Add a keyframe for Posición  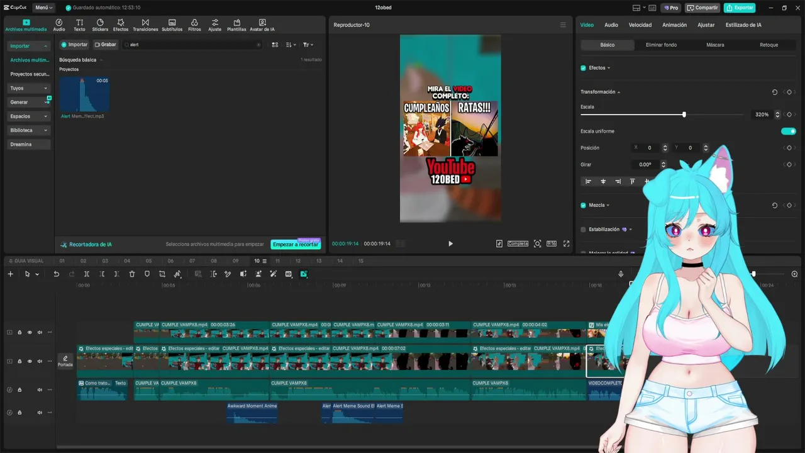click(x=789, y=148)
